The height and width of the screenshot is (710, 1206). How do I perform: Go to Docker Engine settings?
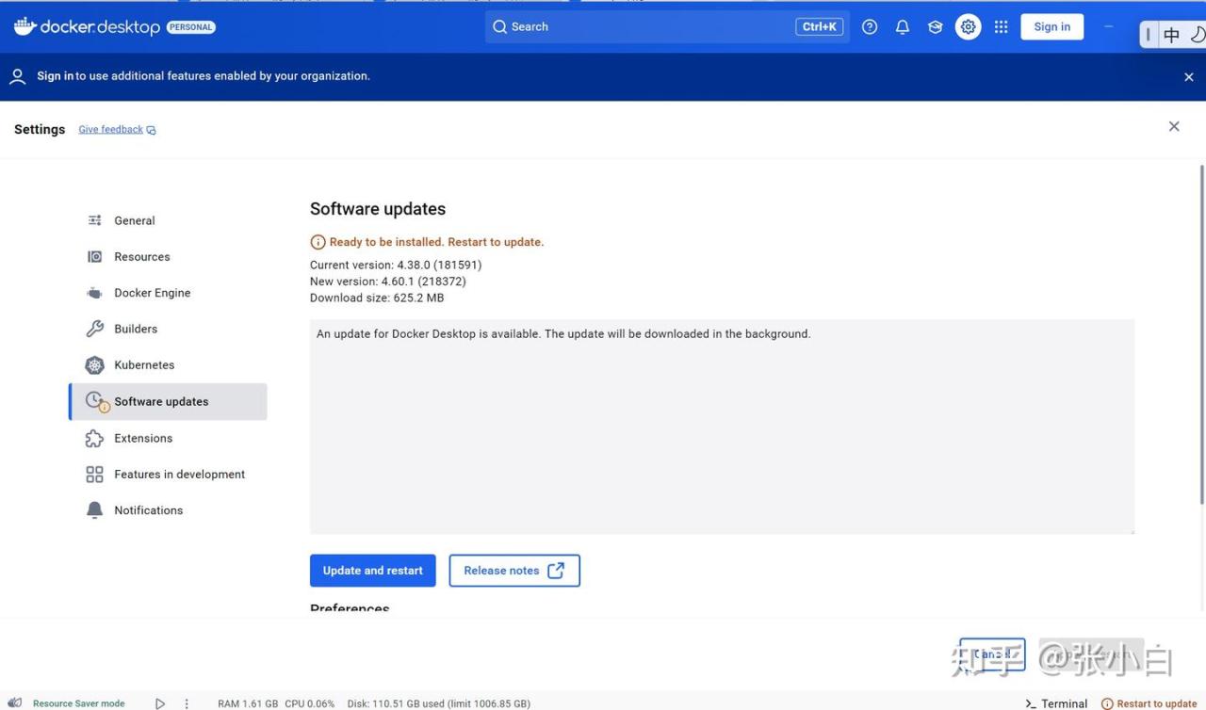click(x=152, y=293)
